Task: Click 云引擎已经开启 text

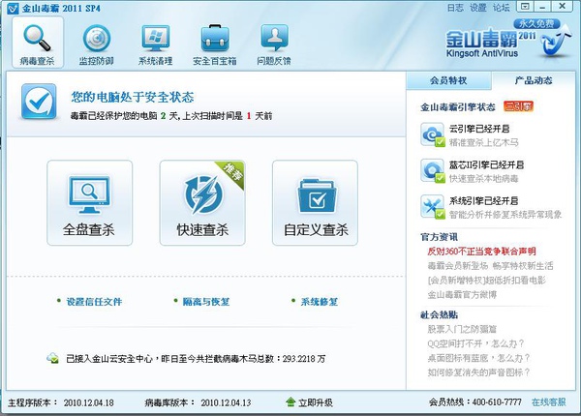Action: coord(479,129)
